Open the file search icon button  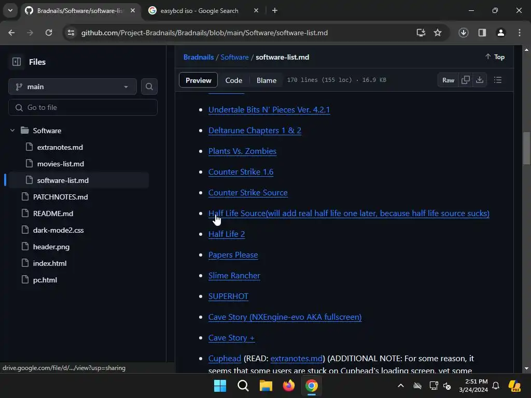(149, 87)
